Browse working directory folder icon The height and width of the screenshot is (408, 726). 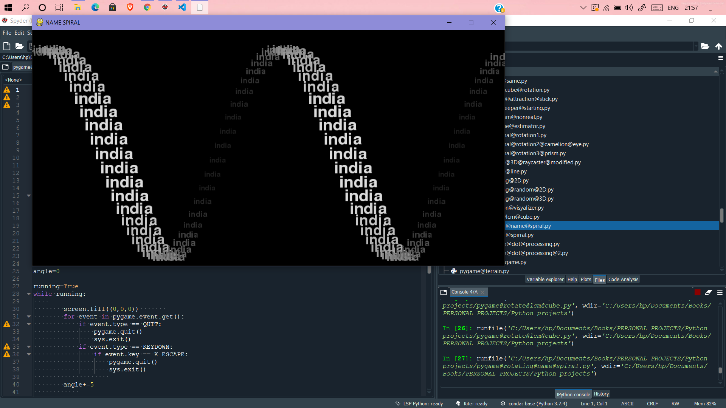tap(705, 46)
